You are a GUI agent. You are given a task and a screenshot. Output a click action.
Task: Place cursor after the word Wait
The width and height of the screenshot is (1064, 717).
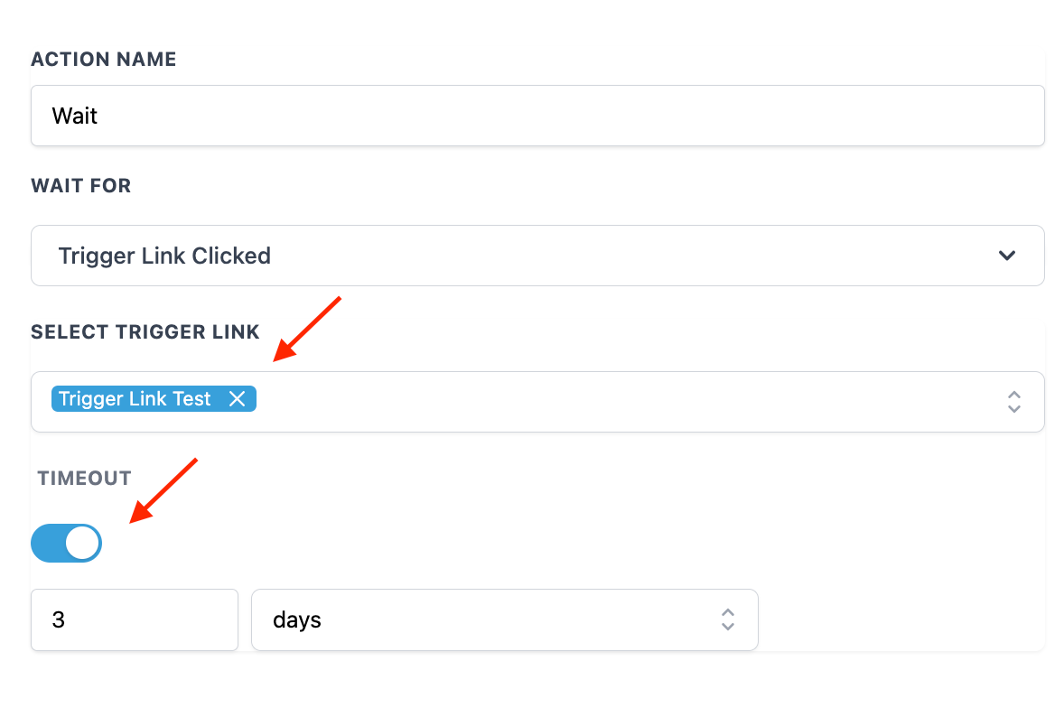tap(99, 116)
